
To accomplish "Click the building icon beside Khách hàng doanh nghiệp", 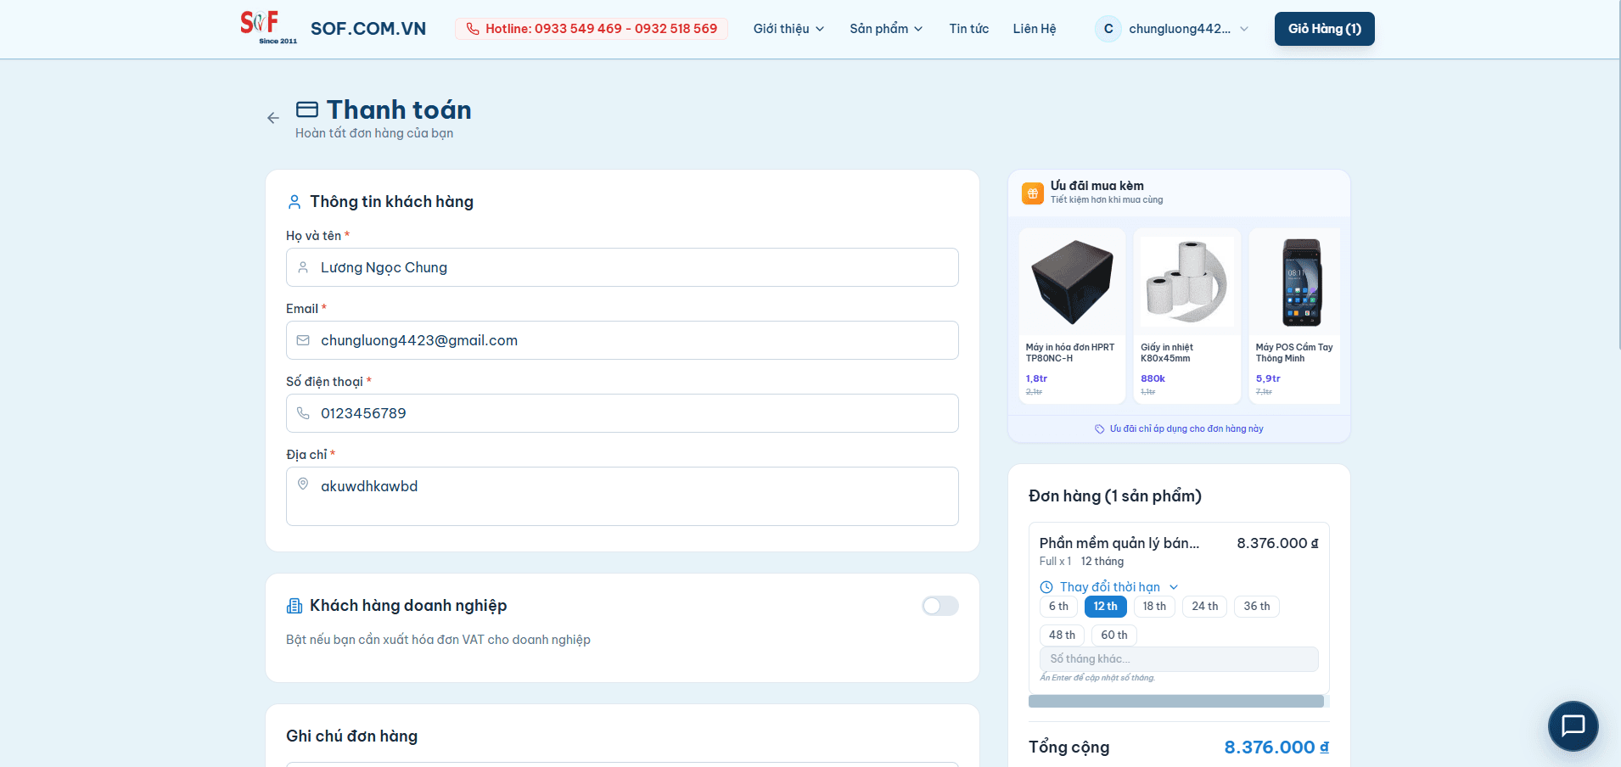I will [x=294, y=606].
